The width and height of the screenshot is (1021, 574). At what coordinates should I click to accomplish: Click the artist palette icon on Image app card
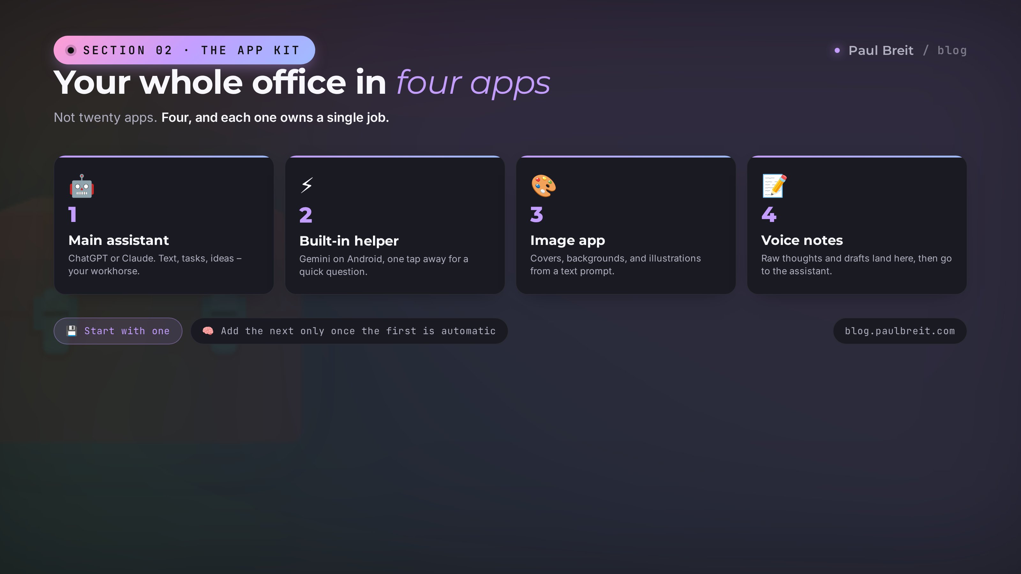point(543,186)
